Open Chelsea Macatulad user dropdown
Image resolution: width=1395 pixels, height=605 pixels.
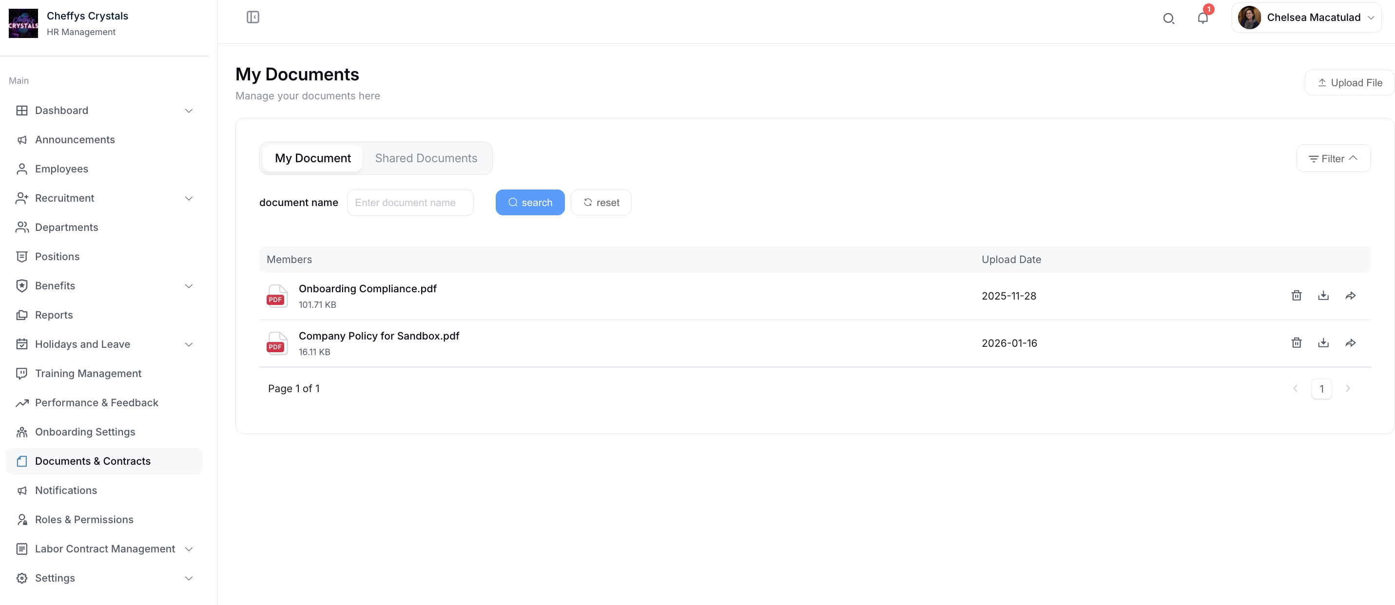tap(1306, 18)
